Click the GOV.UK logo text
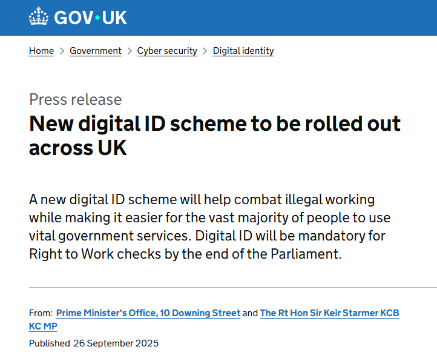The height and width of the screenshot is (361, 437). point(90,18)
